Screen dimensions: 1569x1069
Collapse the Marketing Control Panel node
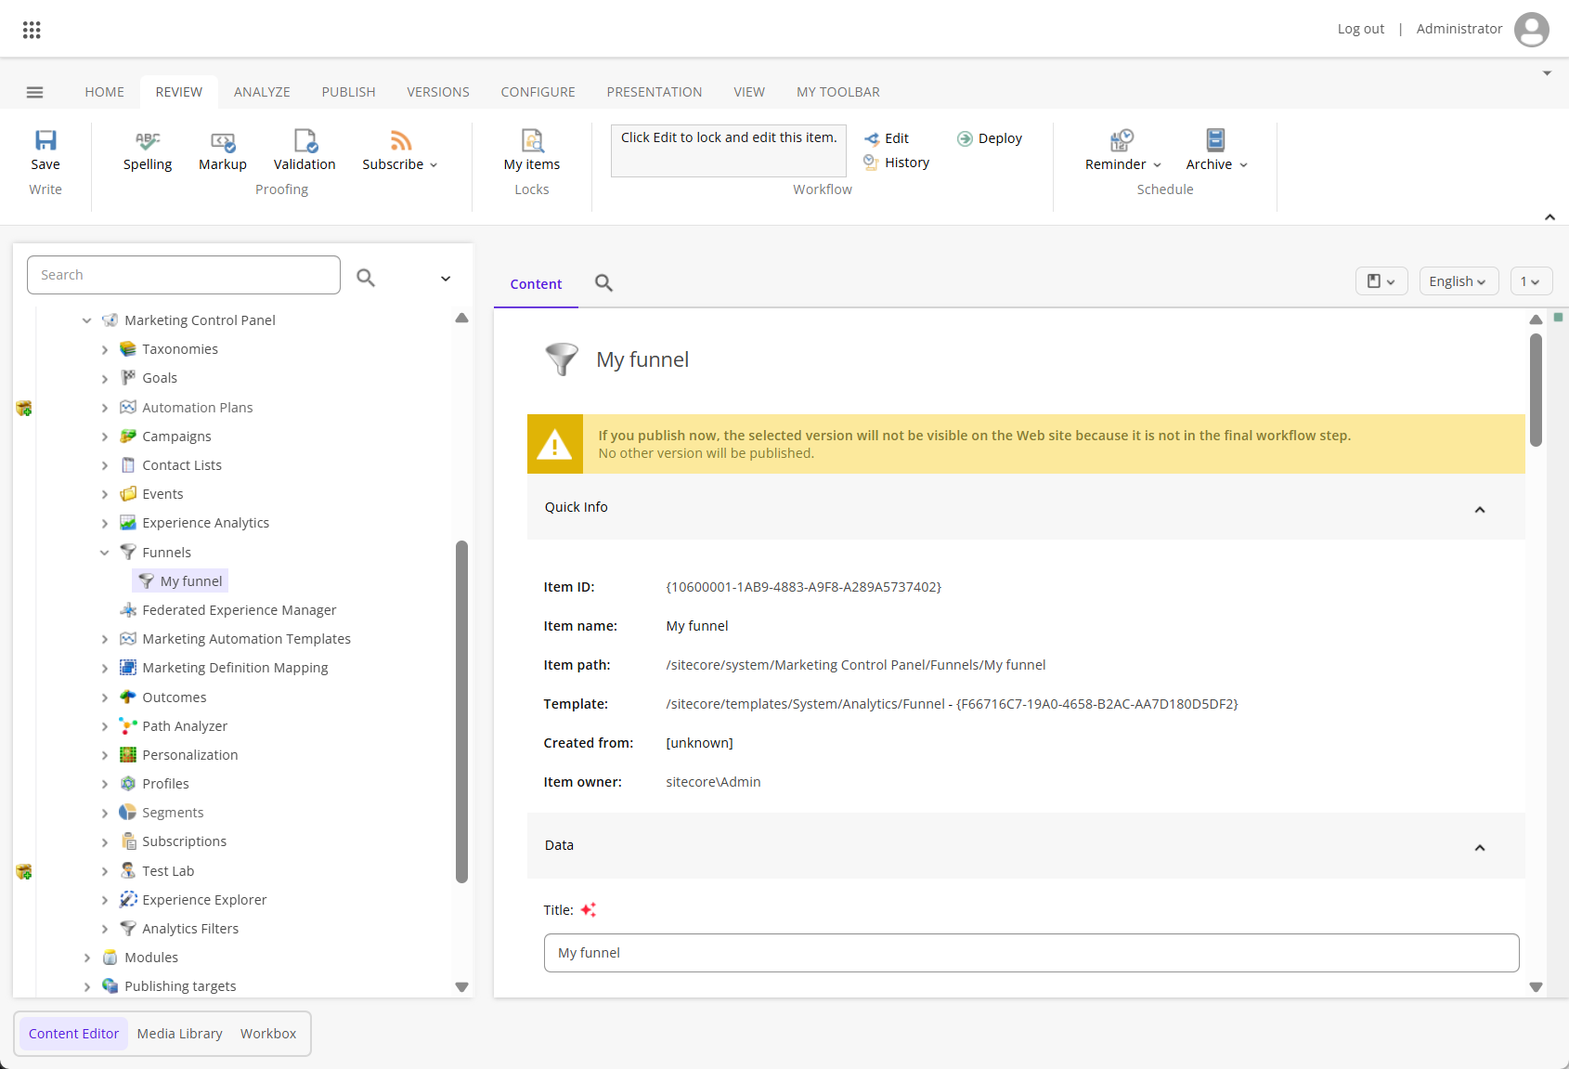coord(87,320)
